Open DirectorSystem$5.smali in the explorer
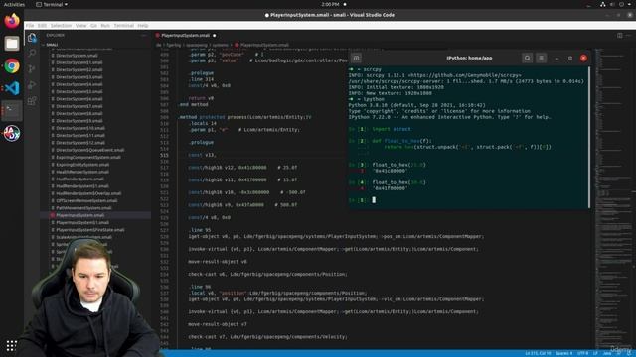Viewport: 636px width, 357px height. point(79,92)
